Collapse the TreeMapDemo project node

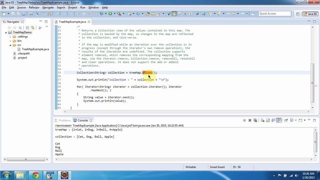click(6, 32)
